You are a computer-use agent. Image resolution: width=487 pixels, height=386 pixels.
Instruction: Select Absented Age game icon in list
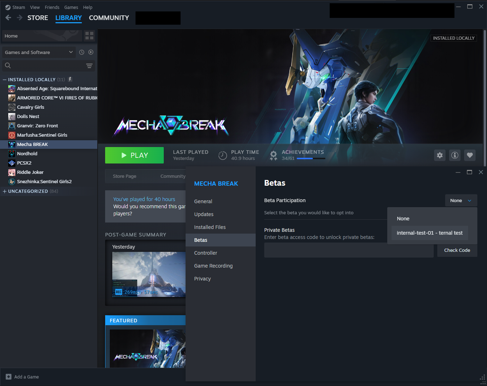(x=12, y=88)
